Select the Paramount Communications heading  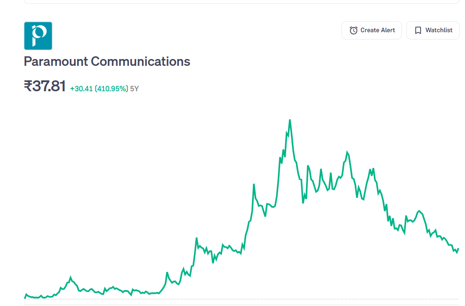click(x=107, y=61)
